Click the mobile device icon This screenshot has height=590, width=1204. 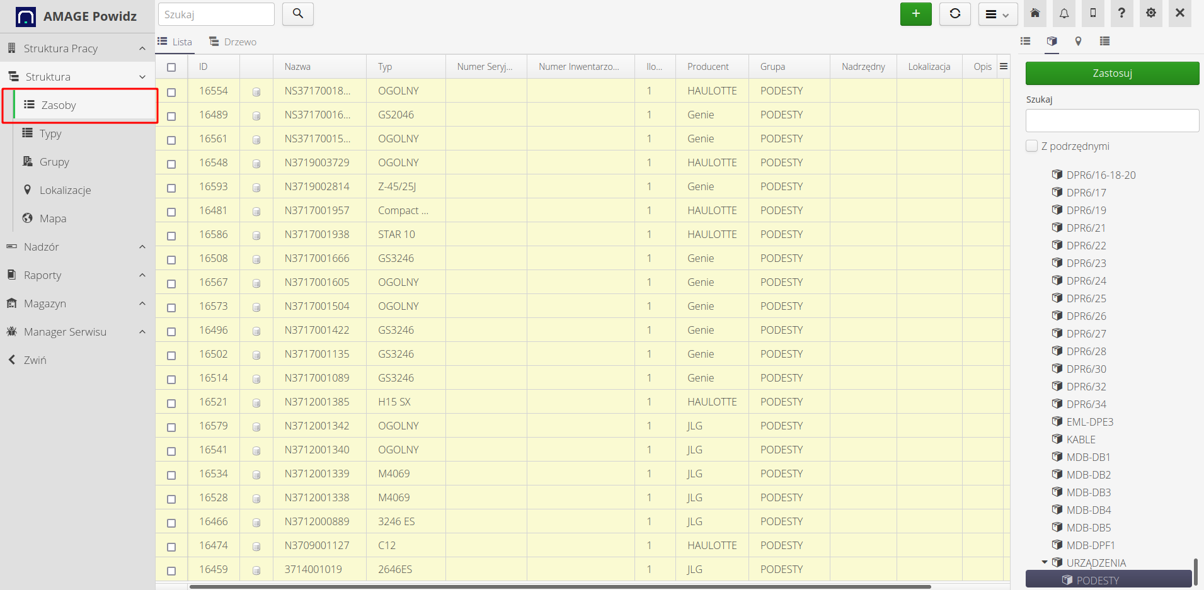click(1092, 13)
